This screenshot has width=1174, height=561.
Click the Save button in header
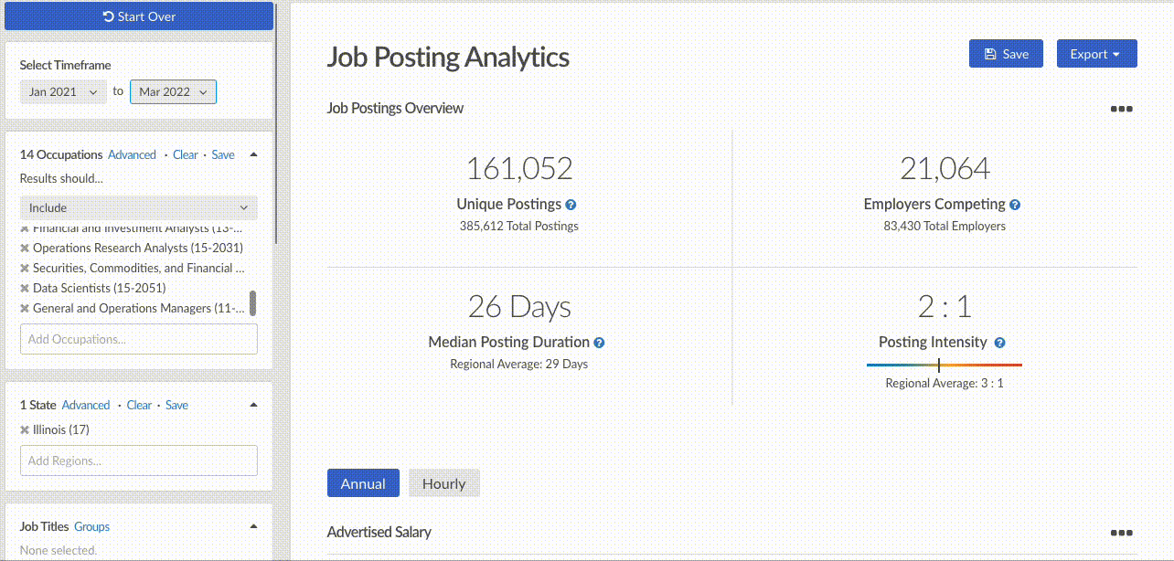pyautogui.click(x=1006, y=54)
